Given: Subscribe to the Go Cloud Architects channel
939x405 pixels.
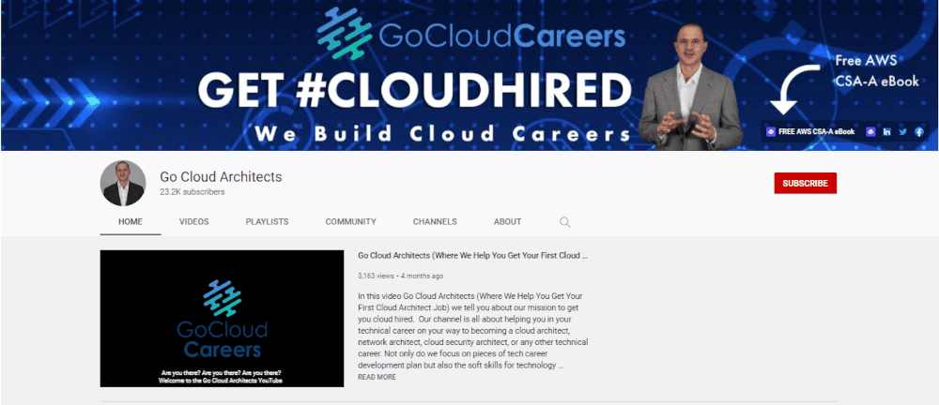Looking at the screenshot, I should 805,183.
